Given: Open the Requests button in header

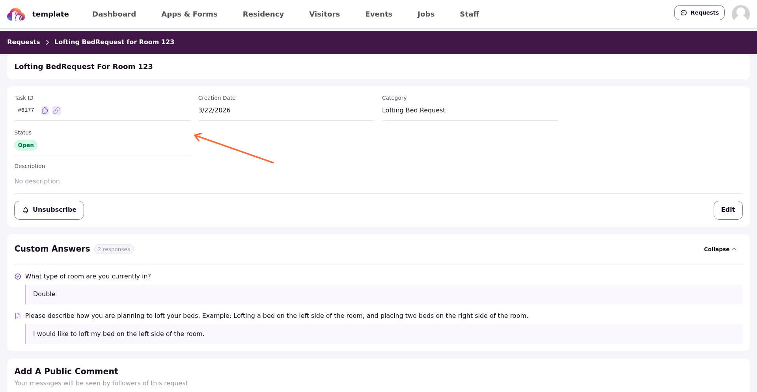Looking at the screenshot, I should click(x=699, y=13).
